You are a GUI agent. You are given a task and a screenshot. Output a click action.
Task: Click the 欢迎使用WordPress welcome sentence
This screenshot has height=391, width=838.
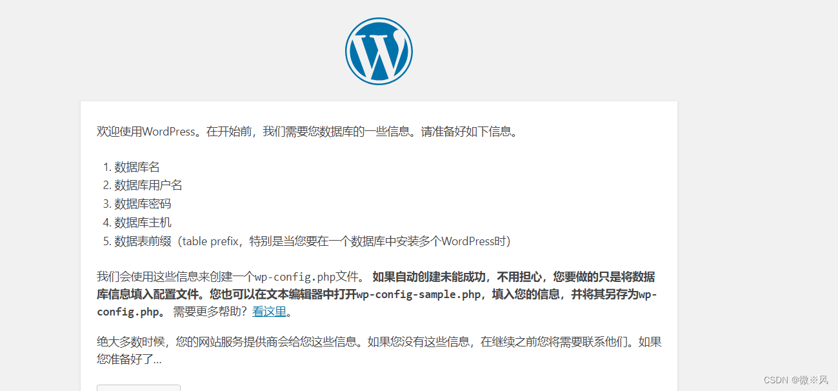pos(308,132)
